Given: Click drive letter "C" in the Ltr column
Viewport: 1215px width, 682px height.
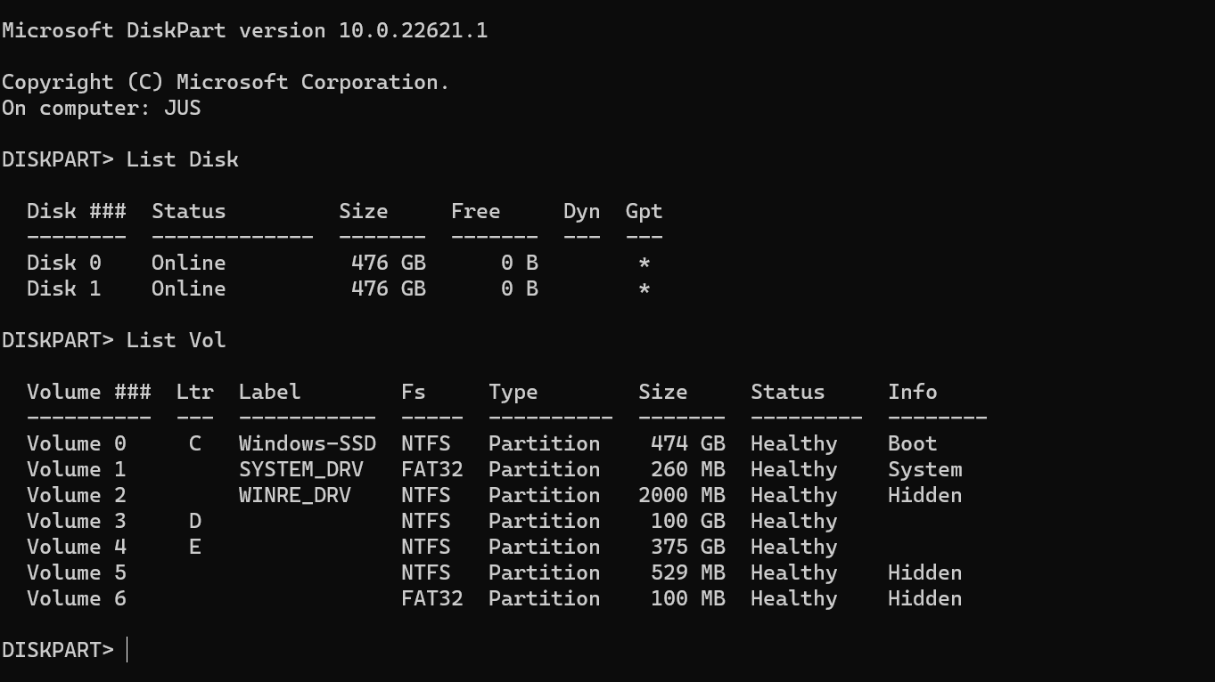Looking at the screenshot, I should click(194, 443).
